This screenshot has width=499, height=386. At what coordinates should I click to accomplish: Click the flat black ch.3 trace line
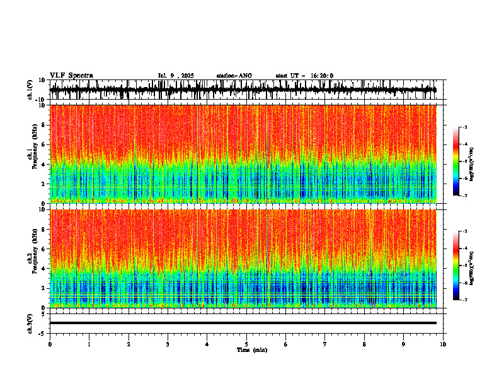[243, 323]
